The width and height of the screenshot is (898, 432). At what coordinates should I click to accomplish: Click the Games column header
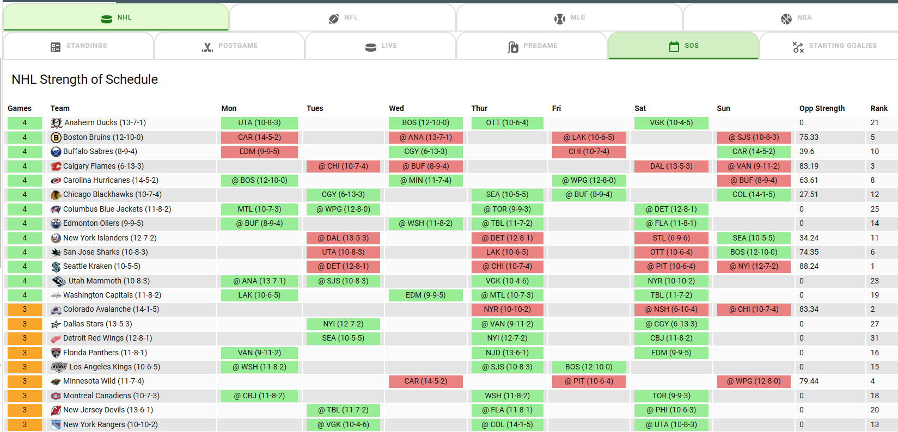point(20,108)
